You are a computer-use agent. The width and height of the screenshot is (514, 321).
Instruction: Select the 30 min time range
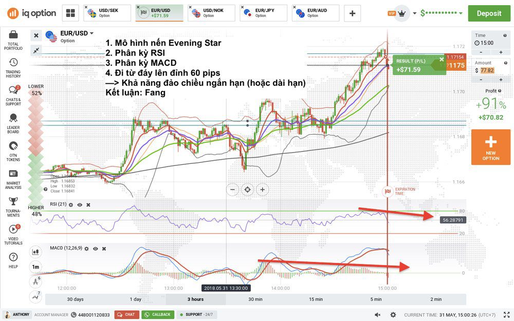pos(255,299)
